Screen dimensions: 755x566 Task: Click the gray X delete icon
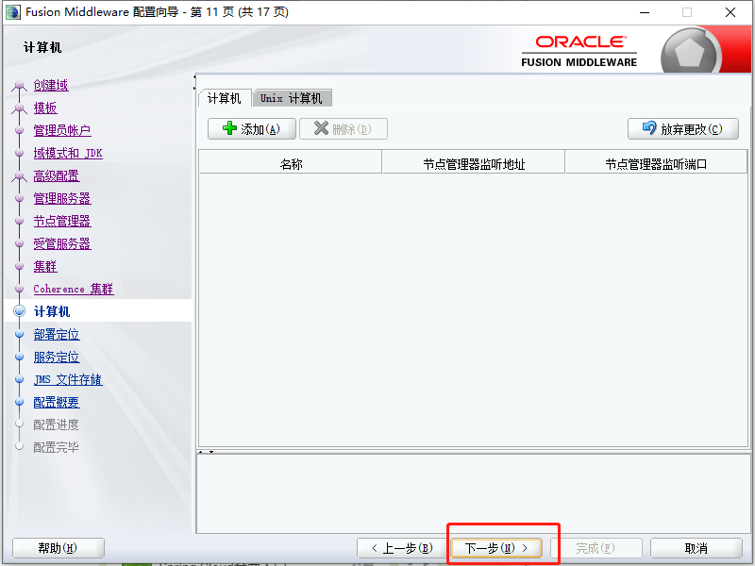pyautogui.click(x=321, y=128)
